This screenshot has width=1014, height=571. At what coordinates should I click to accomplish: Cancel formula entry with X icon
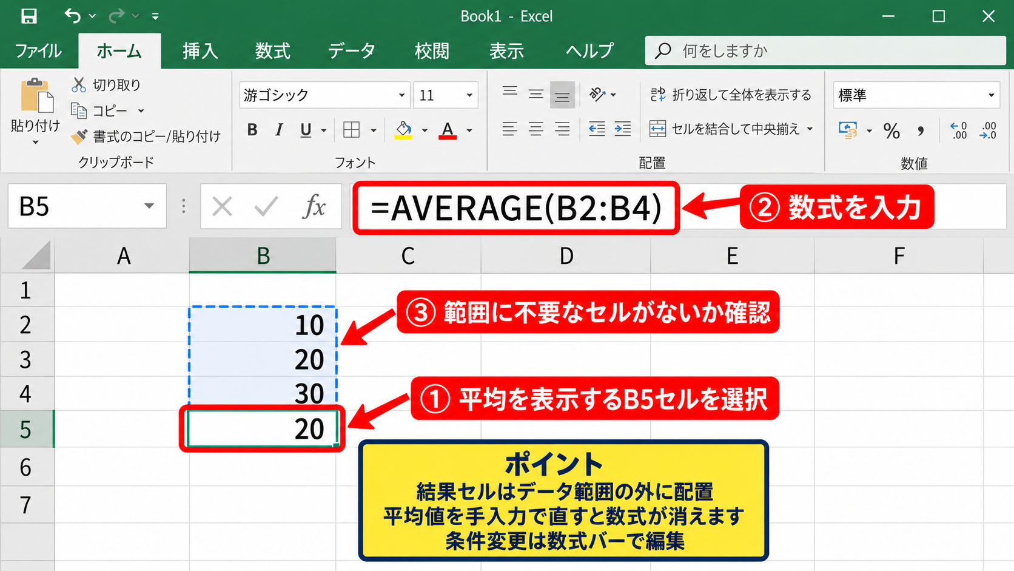click(223, 207)
